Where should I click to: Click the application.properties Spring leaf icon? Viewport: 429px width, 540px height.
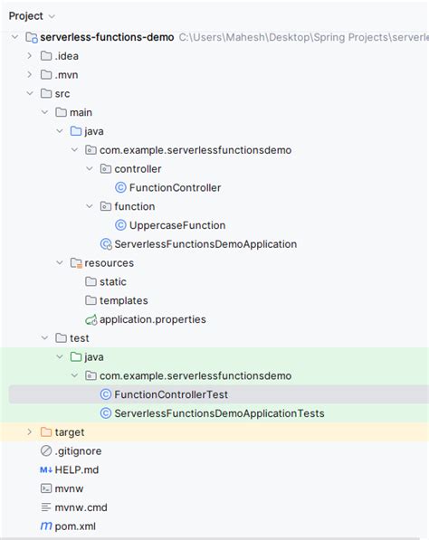91,319
